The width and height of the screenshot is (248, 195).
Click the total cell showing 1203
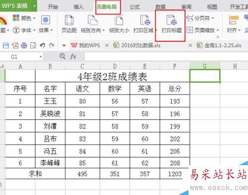tap(175, 174)
